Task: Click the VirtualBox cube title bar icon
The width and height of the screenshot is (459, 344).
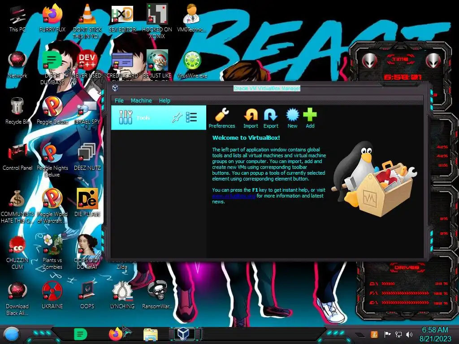Action: (x=115, y=88)
